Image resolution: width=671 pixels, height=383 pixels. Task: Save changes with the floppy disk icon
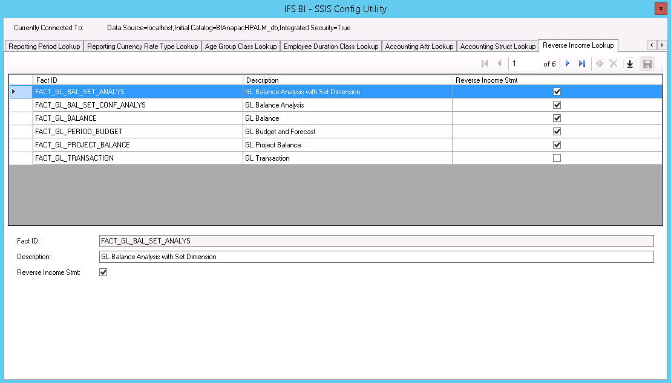click(x=647, y=64)
